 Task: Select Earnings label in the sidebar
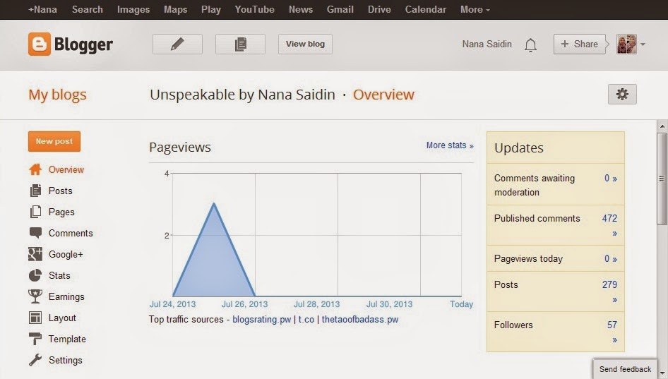click(66, 297)
